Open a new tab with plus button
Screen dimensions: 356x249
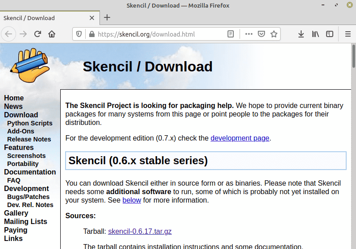pyautogui.click(x=107, y=17)
